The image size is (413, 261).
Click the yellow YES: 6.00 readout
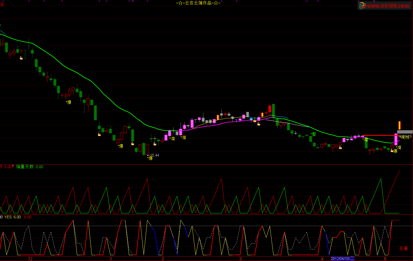pos(12,217)
